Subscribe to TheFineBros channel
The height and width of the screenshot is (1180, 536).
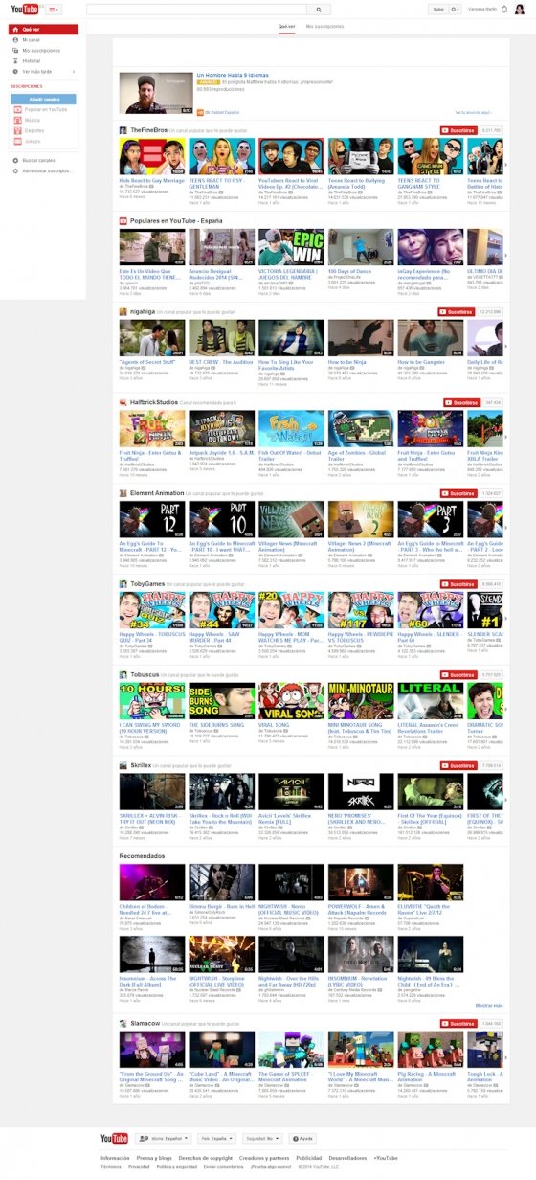pos(459,129)
